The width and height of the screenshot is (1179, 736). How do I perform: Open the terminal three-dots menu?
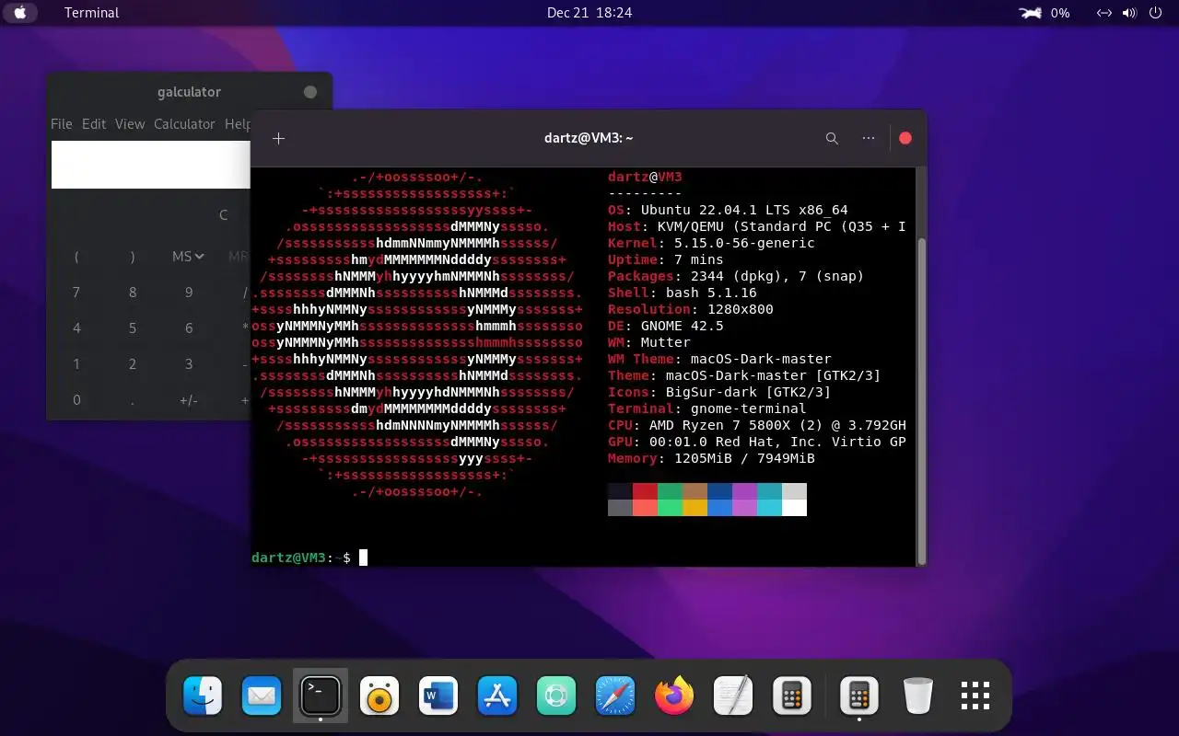(x=869, y=138)
